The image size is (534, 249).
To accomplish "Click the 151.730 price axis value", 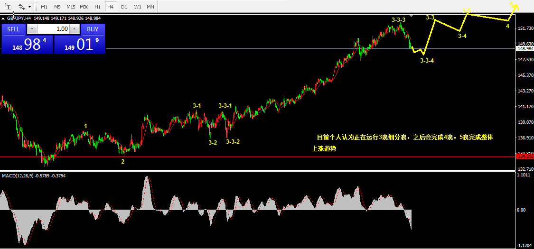I will [525, 28].
